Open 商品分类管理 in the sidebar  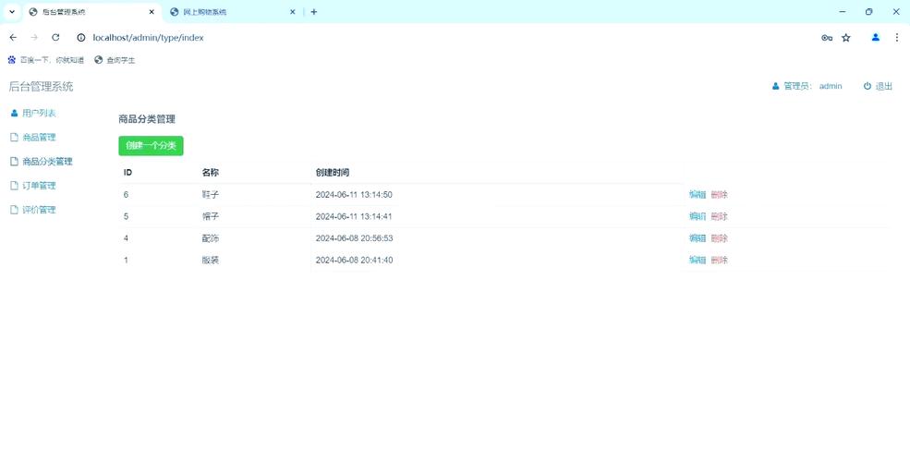[42, 162]
